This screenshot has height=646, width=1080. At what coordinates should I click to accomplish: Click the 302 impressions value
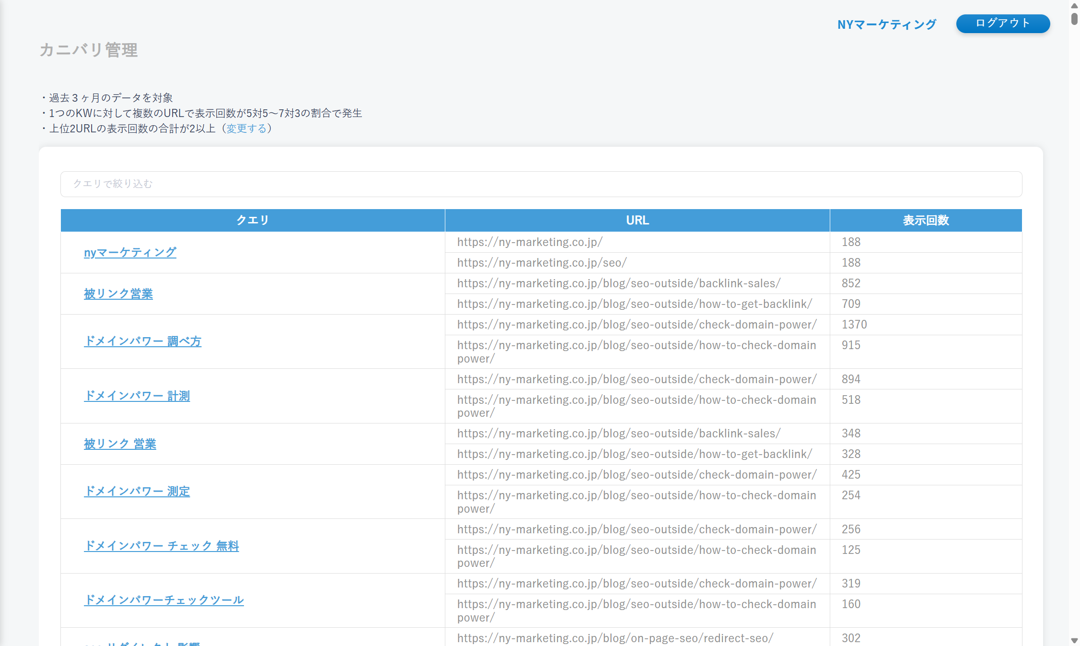851,638
